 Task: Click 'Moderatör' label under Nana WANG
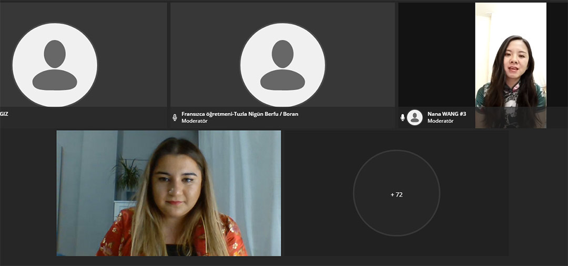(440, 121)
